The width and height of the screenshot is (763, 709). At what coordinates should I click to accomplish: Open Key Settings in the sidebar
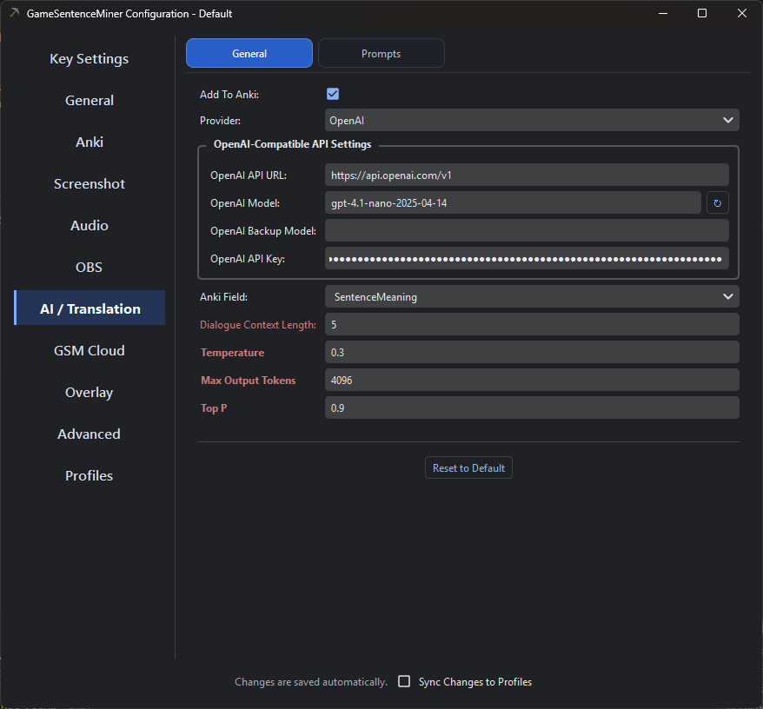point(90,59)
